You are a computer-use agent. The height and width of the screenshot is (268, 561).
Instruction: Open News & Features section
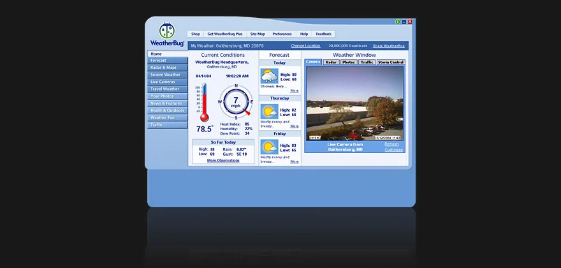(168, 103)
